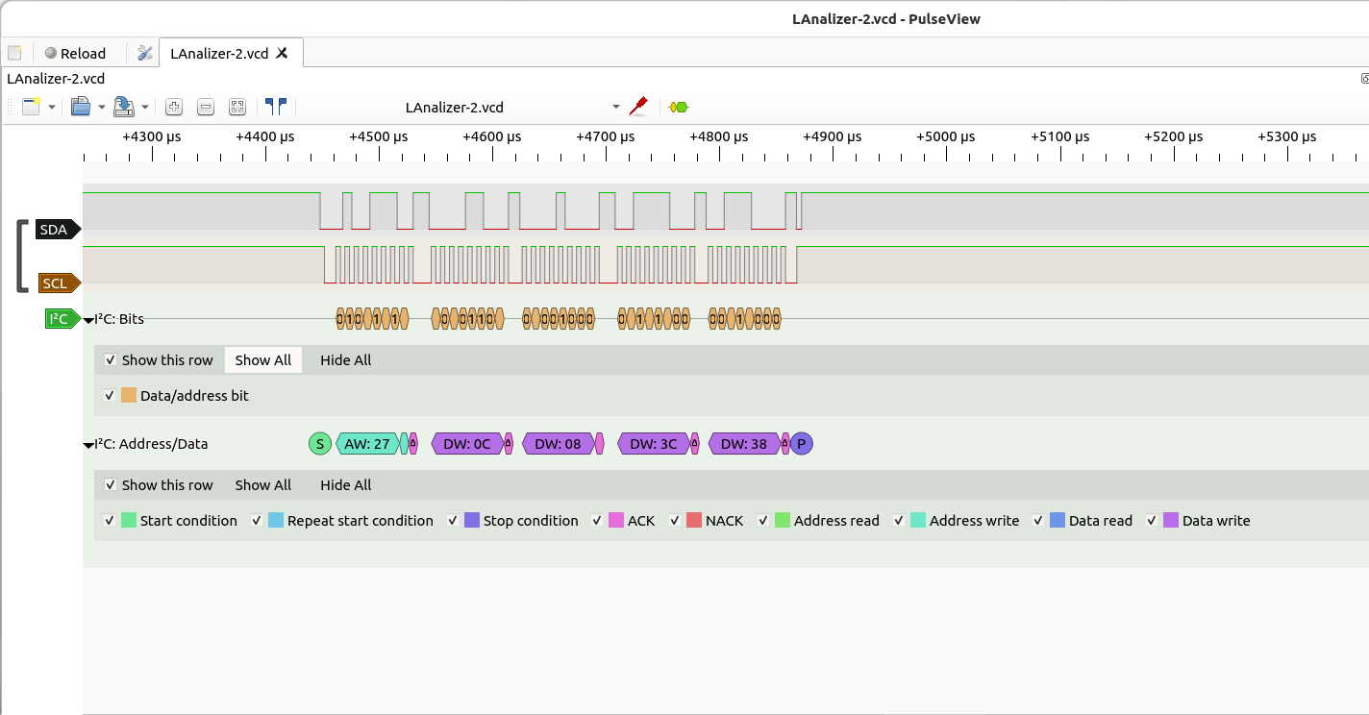Click the add protocol decoder icon

point(679,107)
